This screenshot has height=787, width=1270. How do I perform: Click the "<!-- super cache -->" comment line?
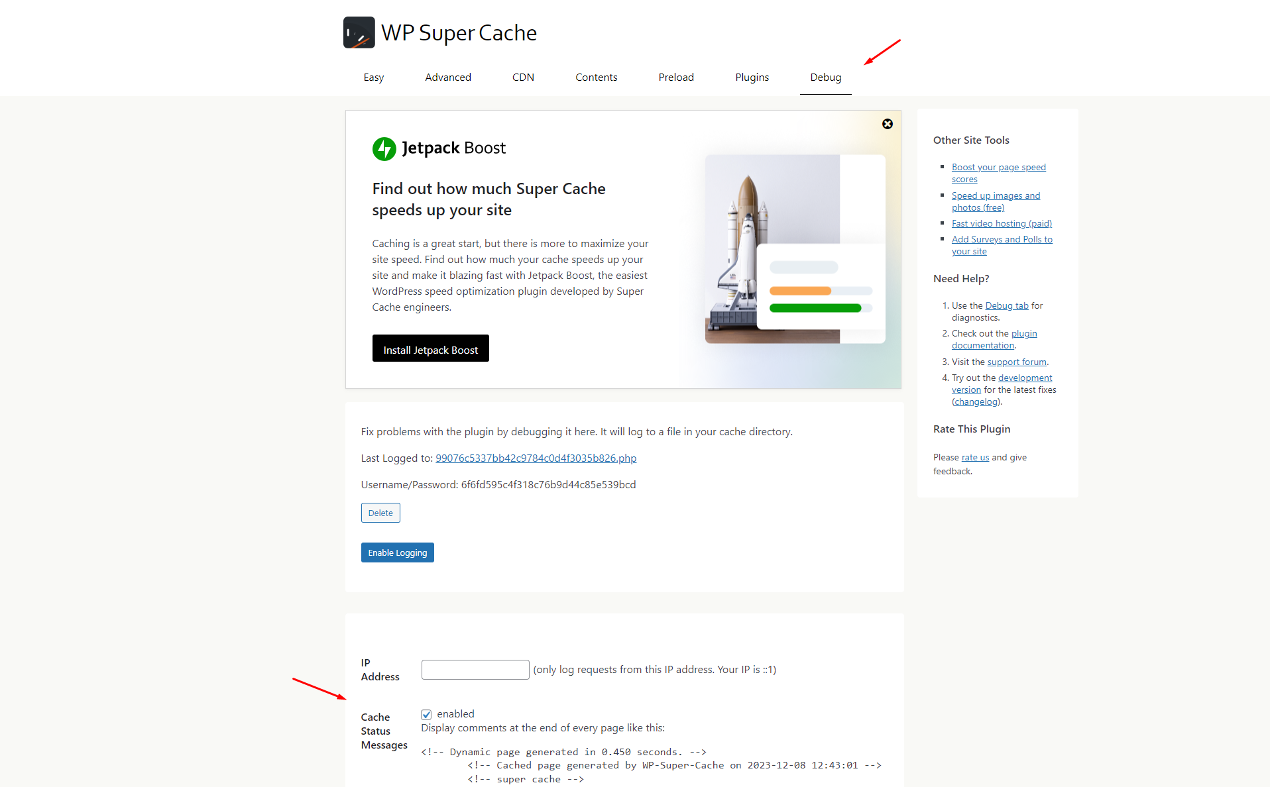click(526, 779)
